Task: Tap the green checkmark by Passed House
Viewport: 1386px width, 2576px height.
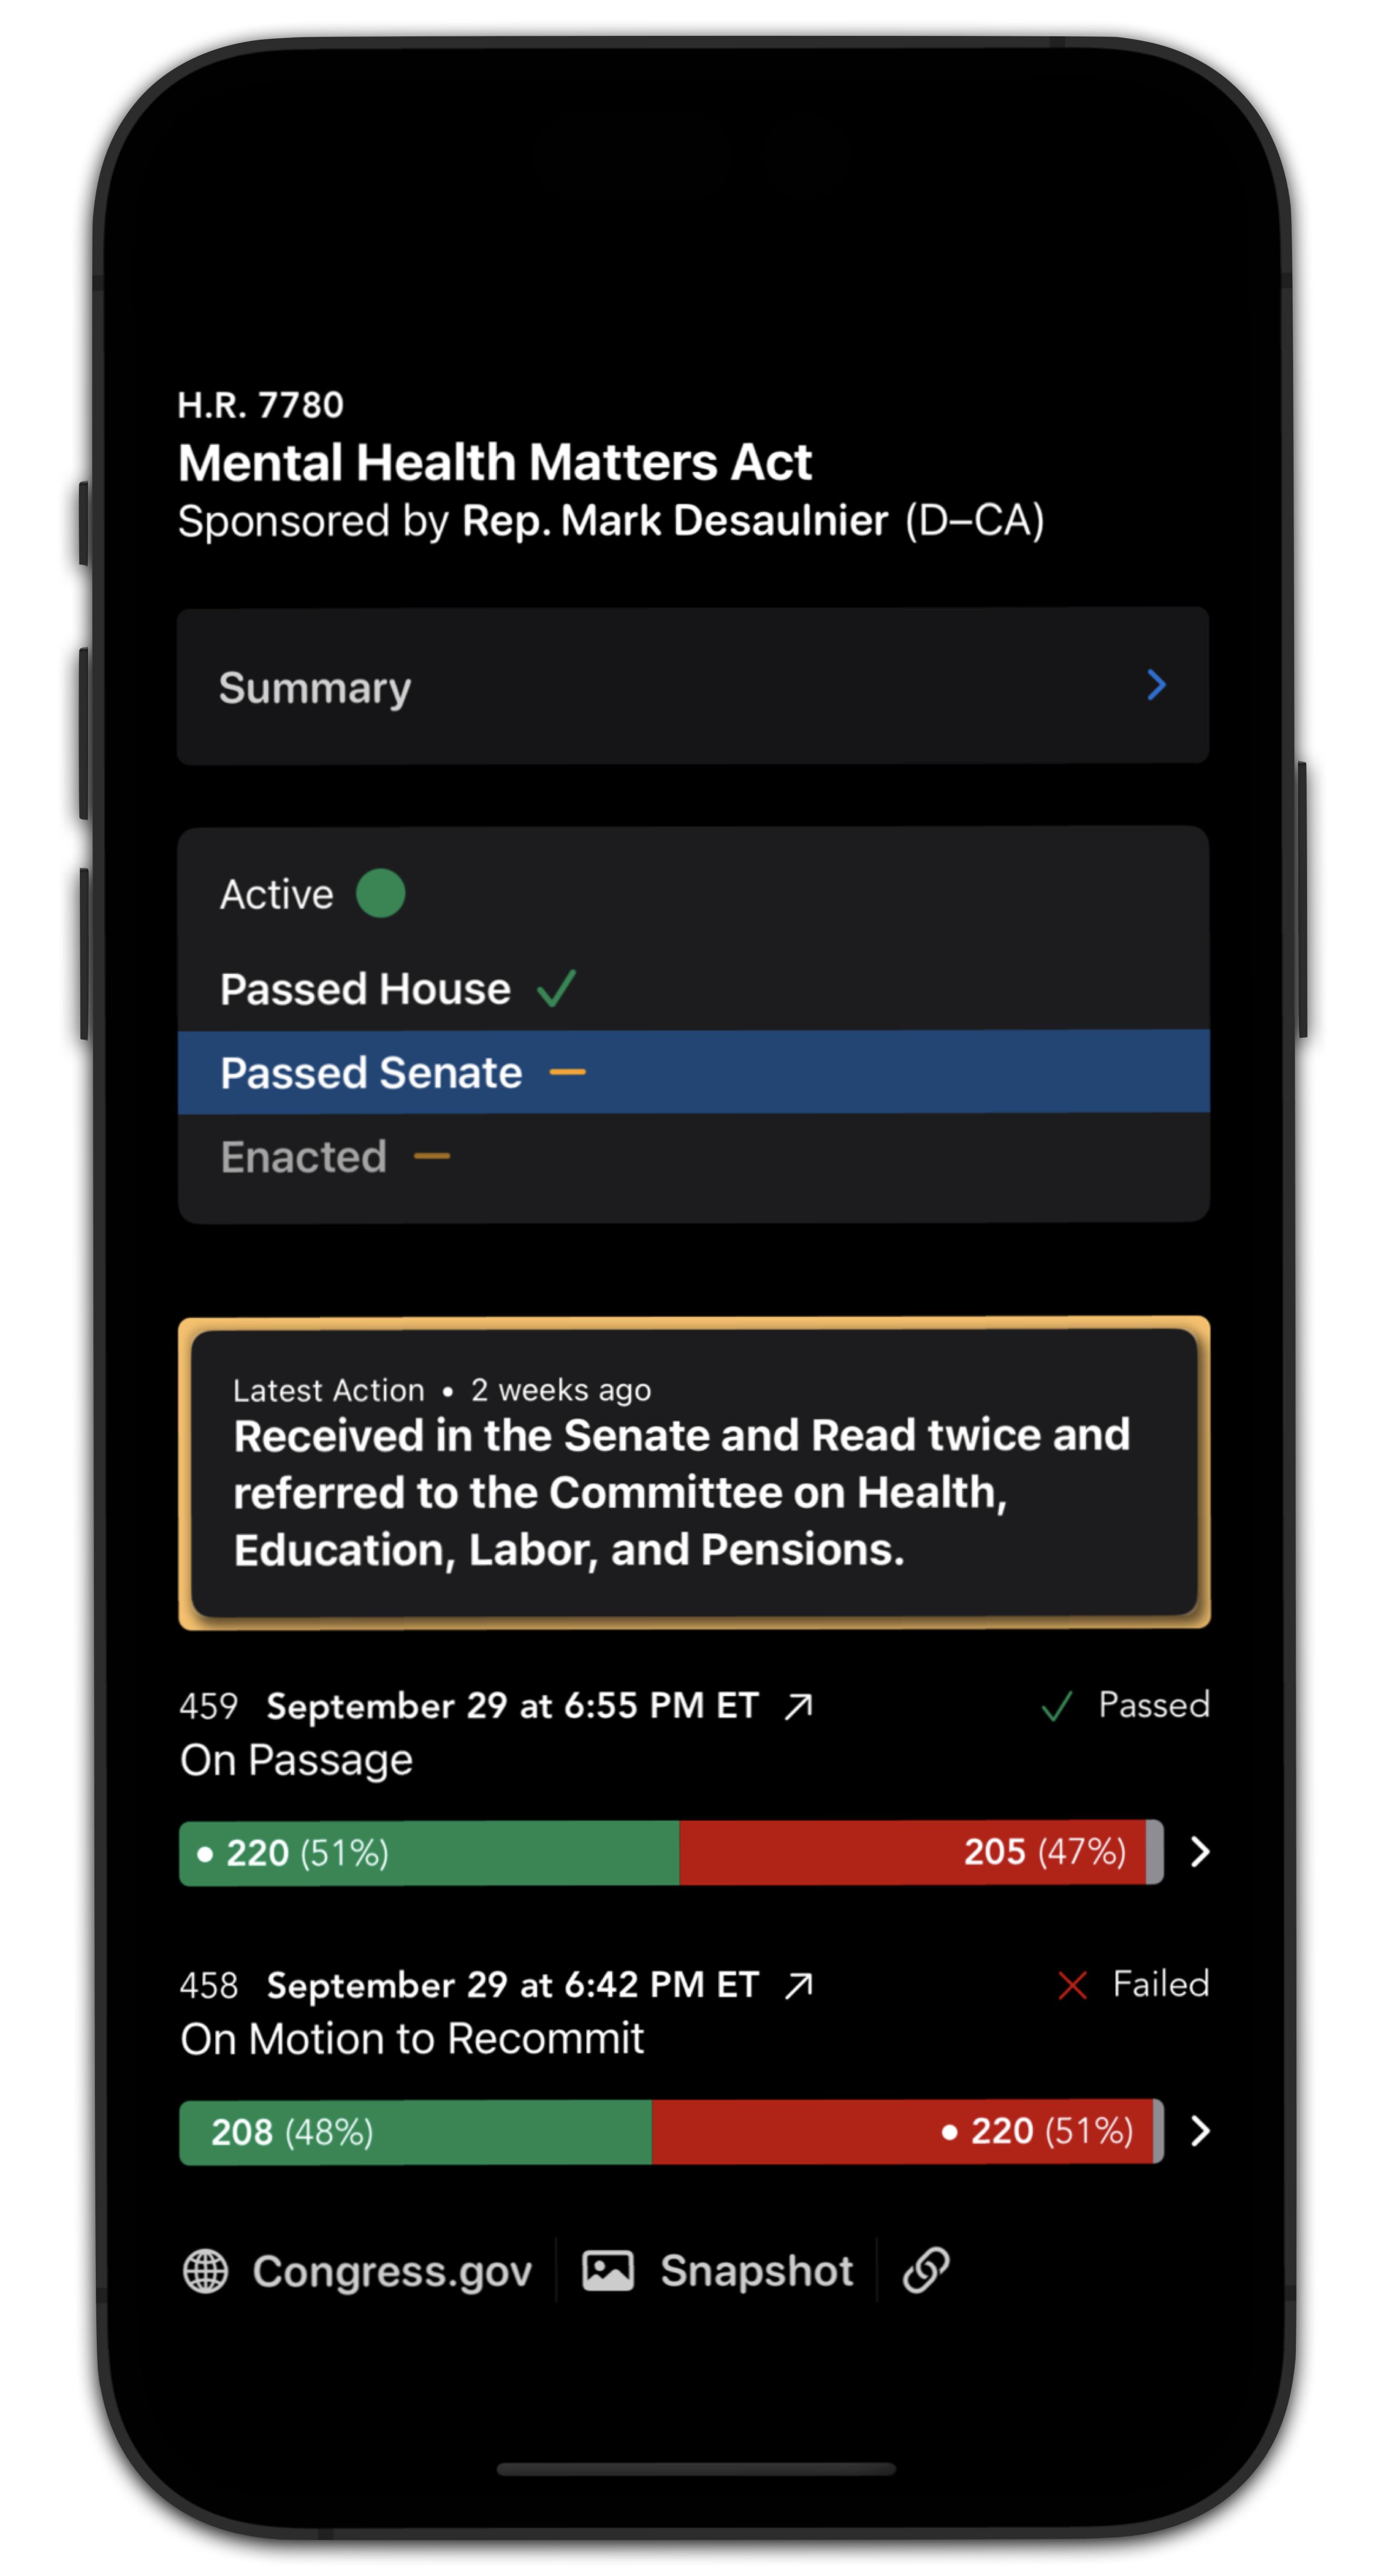Action: click(556, 988)
